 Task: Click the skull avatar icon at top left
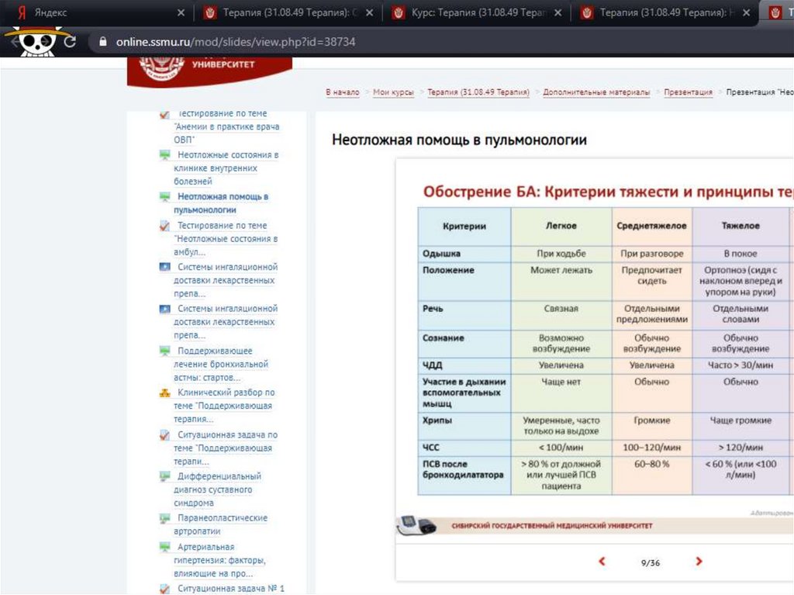pos(36,40)
